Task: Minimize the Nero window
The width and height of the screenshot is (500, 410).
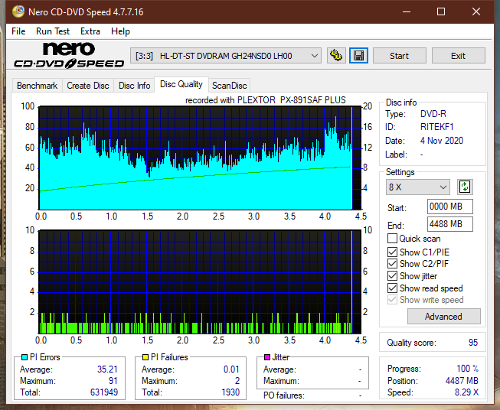Action: click(x=407, y=11)
